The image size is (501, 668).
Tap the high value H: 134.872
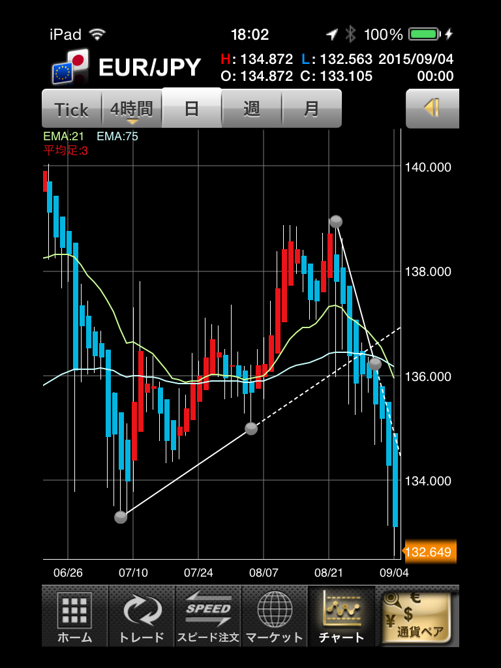click(x=257, y=59)
